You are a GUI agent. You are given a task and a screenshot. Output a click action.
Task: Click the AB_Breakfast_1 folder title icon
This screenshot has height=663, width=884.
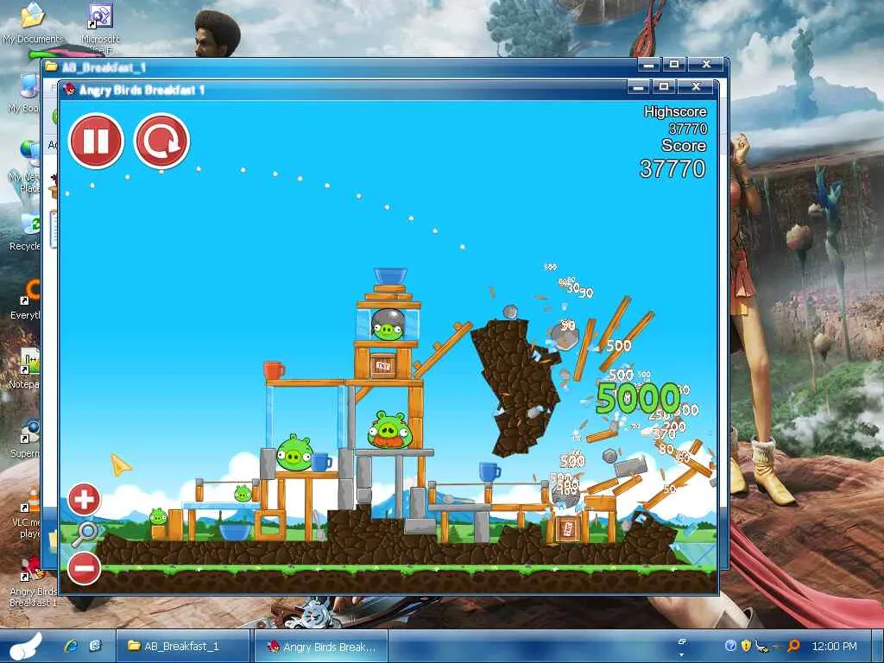[x=52, y=66]
